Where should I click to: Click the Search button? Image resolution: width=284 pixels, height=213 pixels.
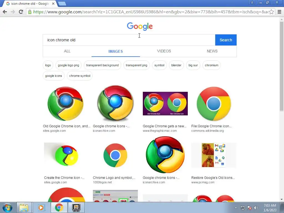(226, 40)
